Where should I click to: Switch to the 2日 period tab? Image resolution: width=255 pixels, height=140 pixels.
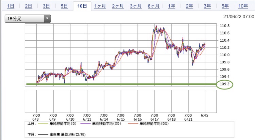point(29,6)
